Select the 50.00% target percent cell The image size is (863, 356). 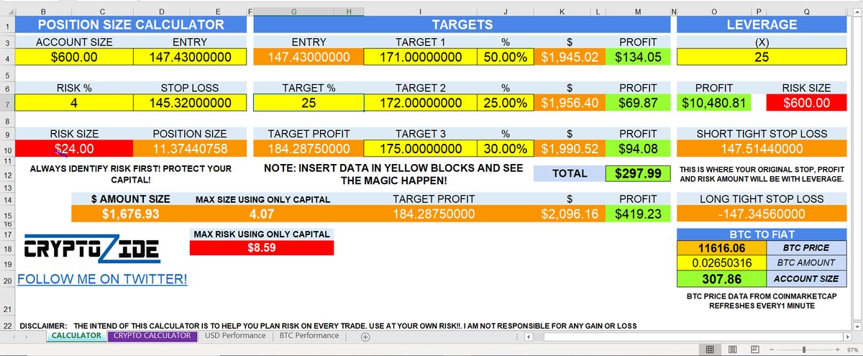pos(506,57)
